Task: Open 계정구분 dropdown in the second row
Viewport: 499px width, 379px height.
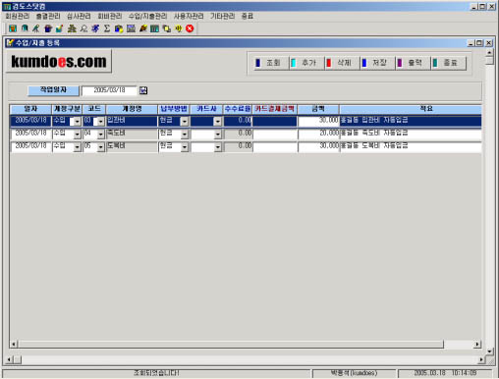Action: [x=78, y=135]
